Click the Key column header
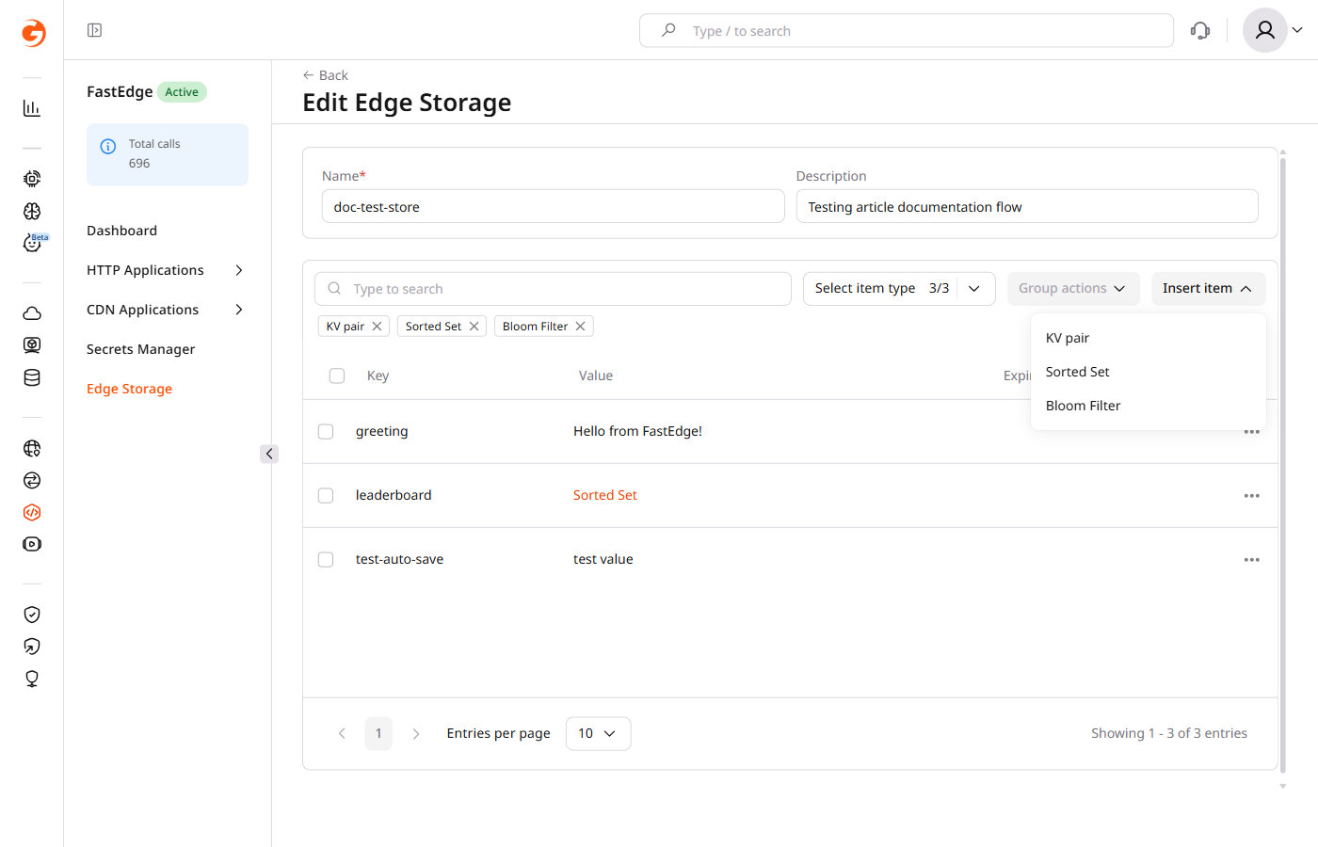Image resolution: width=1318 pixels, height=847 pixels. pos(378,376)
